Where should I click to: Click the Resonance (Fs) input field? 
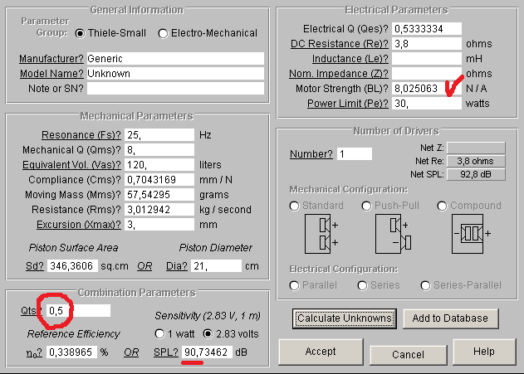159,135
